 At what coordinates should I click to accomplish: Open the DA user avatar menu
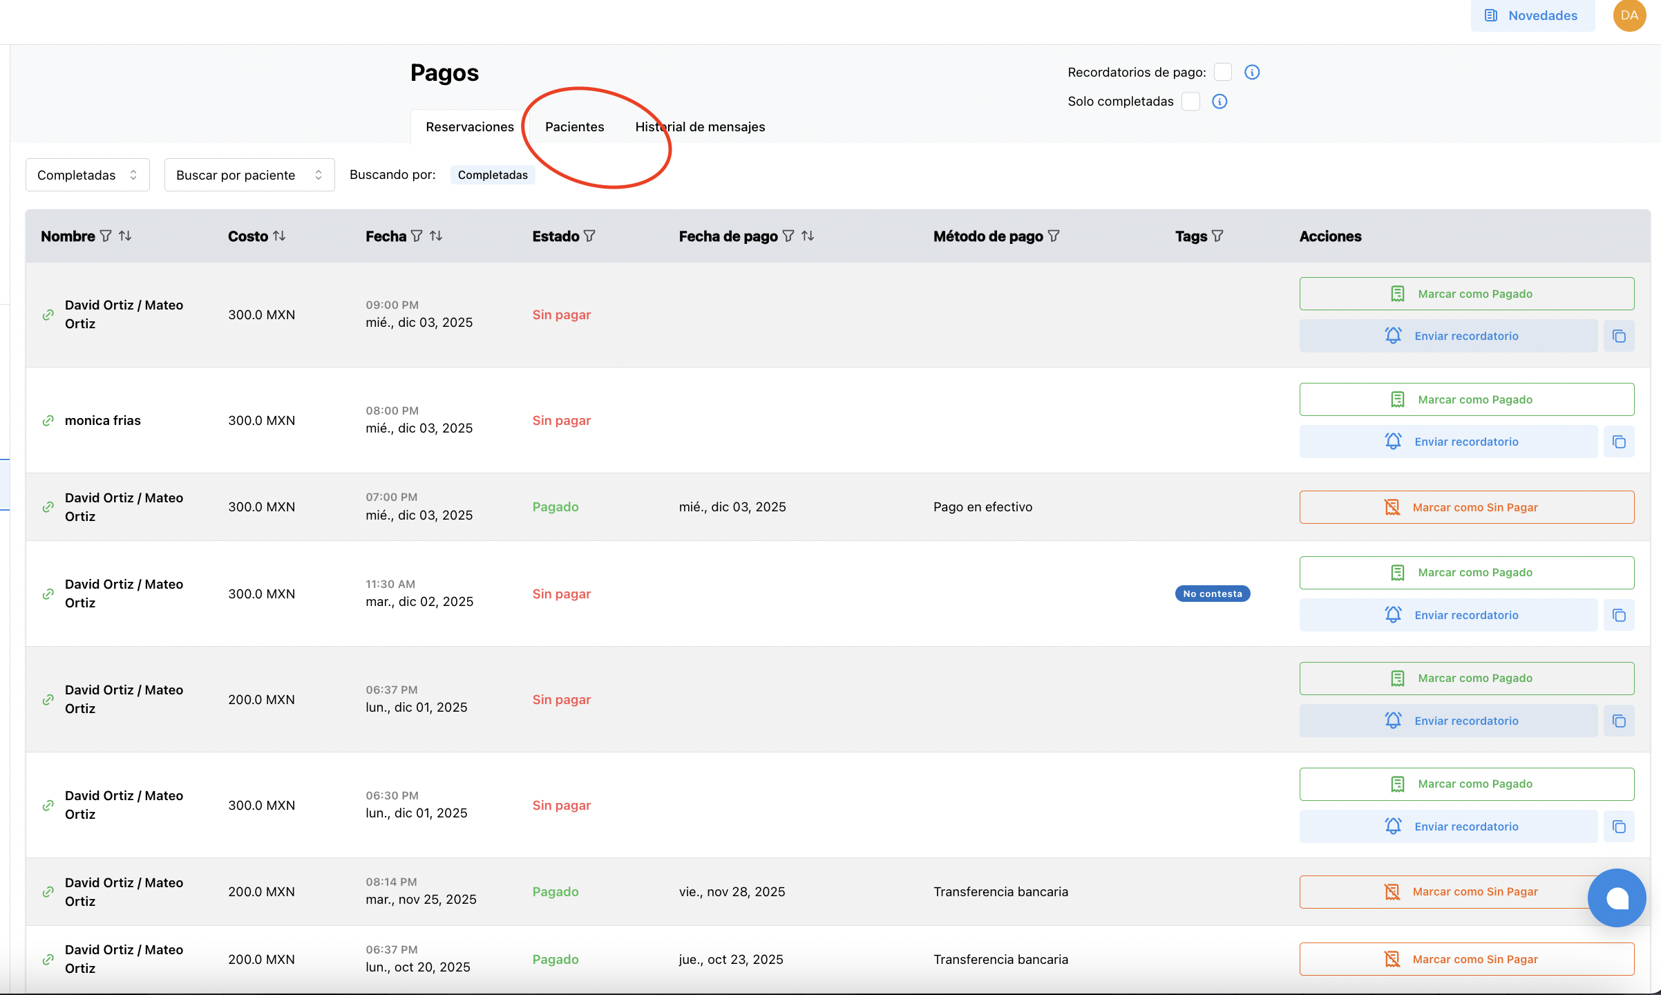1629,16
